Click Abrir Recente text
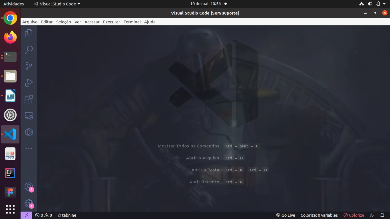Viewport: 390px width, 219px height. (x=204, y=182)
